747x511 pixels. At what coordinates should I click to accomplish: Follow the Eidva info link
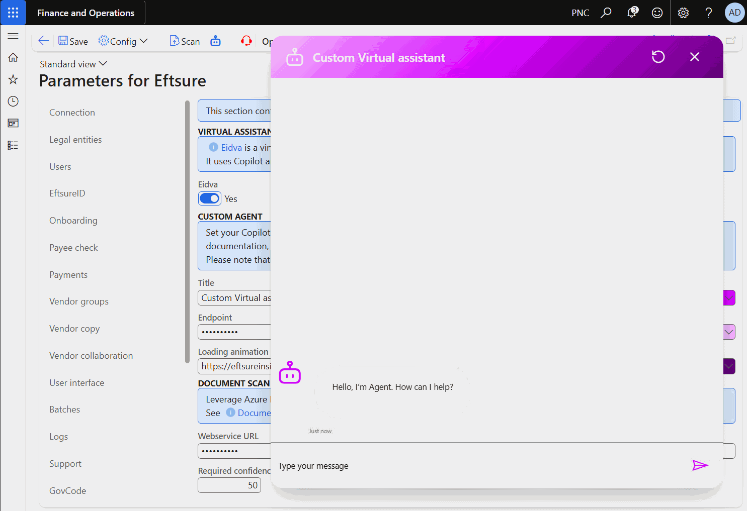click(x=231, y=148)
